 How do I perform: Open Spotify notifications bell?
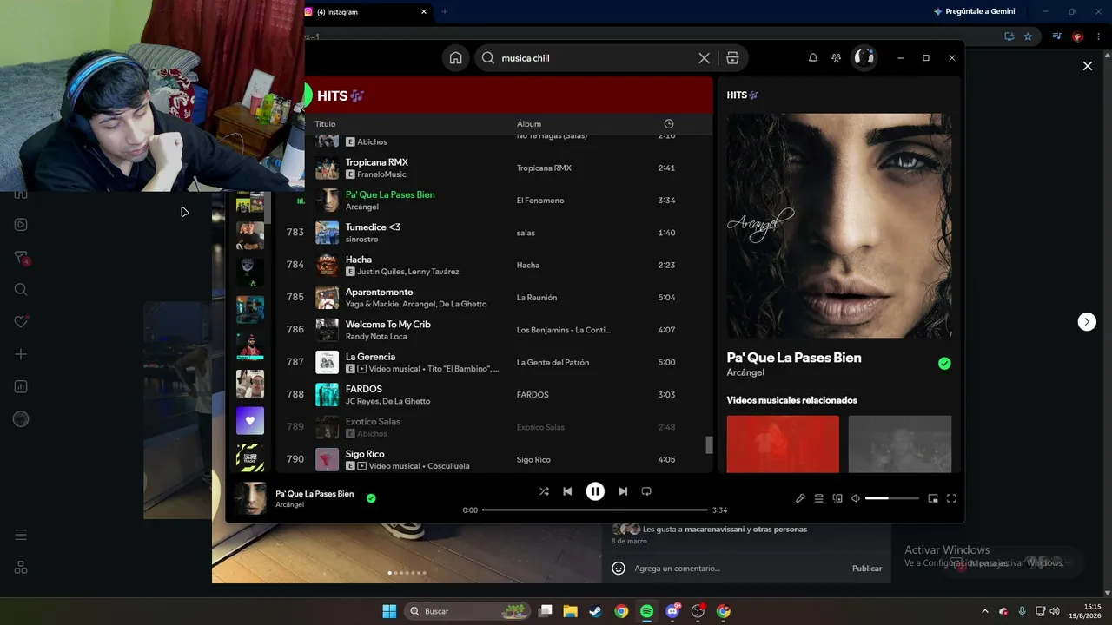[813, 58]
